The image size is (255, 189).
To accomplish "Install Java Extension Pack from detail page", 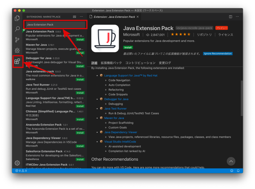I will (128, 47).
